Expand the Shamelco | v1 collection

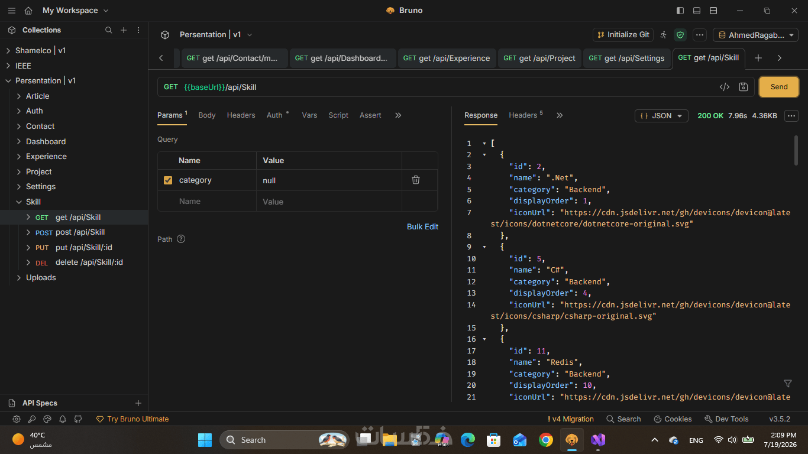(x=8, y=51)
